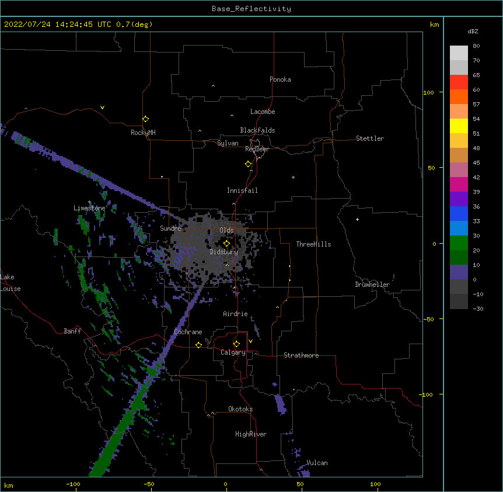503x492 pixels.
Task: Click the dBZ legend heading
Action: (x=473, y=31)
